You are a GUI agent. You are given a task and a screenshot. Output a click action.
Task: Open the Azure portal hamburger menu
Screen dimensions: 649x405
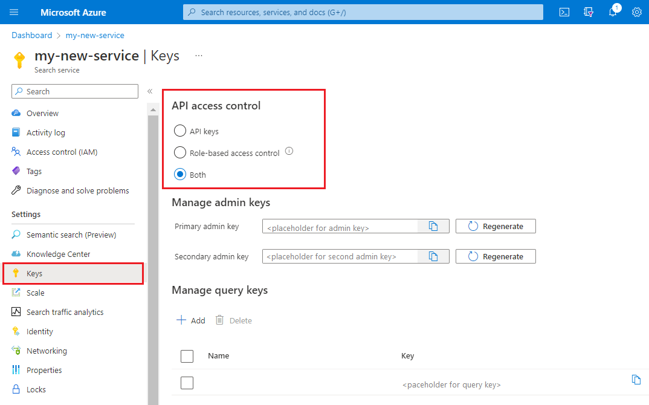coord(15,12)
